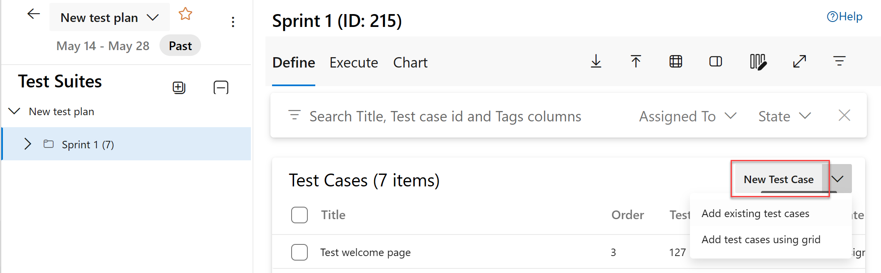Click the favorite star for the plan
881x273 pixels.
tap(185, 14)
